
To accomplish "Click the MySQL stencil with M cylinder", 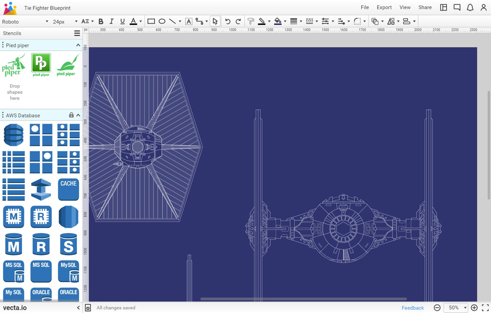I will [x=68, y=271].
